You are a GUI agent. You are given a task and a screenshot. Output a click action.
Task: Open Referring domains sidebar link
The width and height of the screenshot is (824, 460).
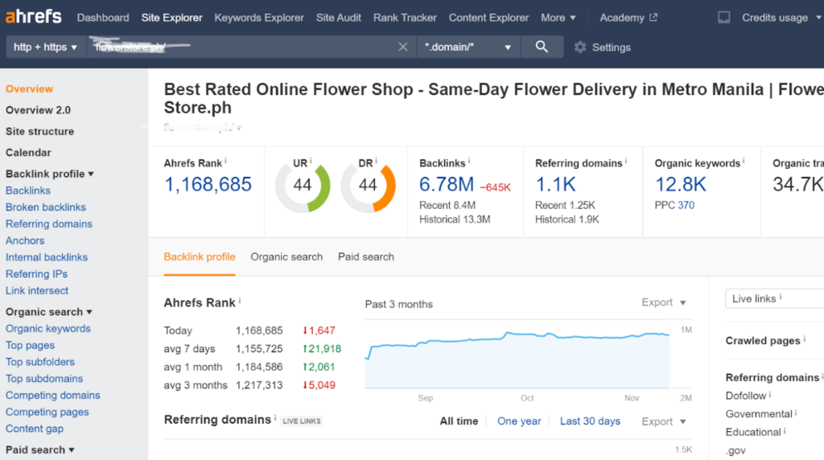coord(49,224)
